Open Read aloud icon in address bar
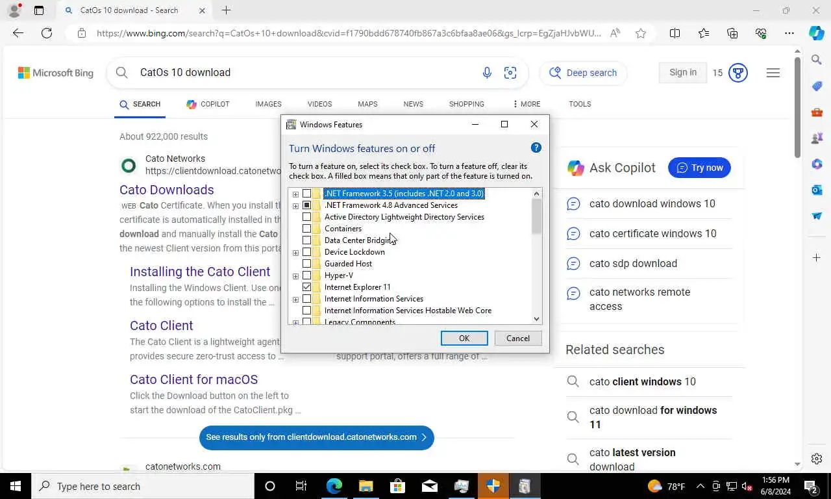Viewport: 831px width, 499px height. coord(615,33)
